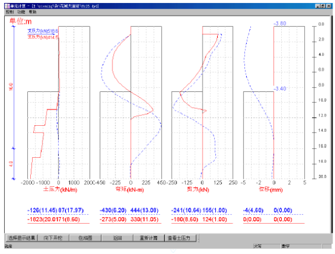Click the application icon in title bar
Viewport: 335px width, 254px height.
(7, 6)
